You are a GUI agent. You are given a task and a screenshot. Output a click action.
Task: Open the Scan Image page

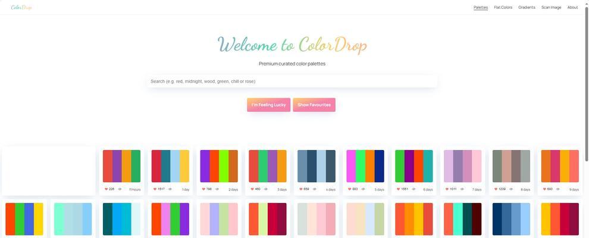[551, 8]
